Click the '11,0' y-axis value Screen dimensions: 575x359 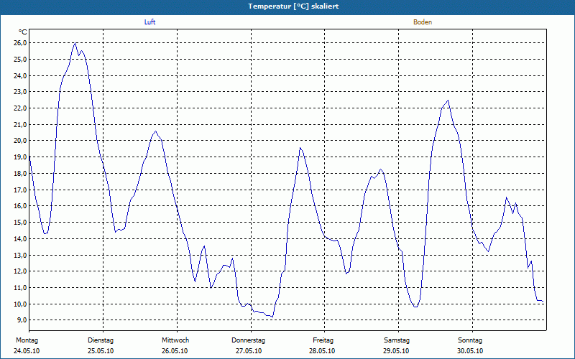(x=21, y=288)
